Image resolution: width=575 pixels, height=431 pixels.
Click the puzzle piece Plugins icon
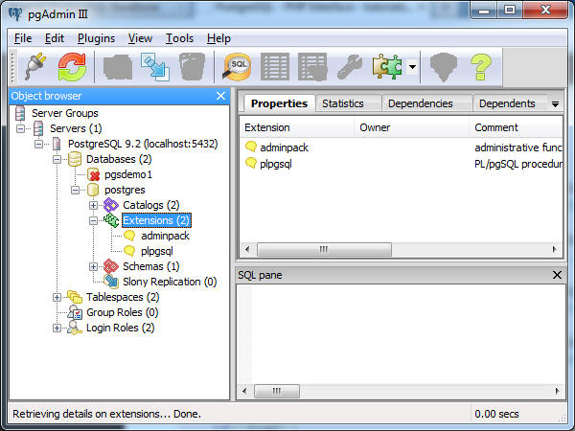point(387,67)
